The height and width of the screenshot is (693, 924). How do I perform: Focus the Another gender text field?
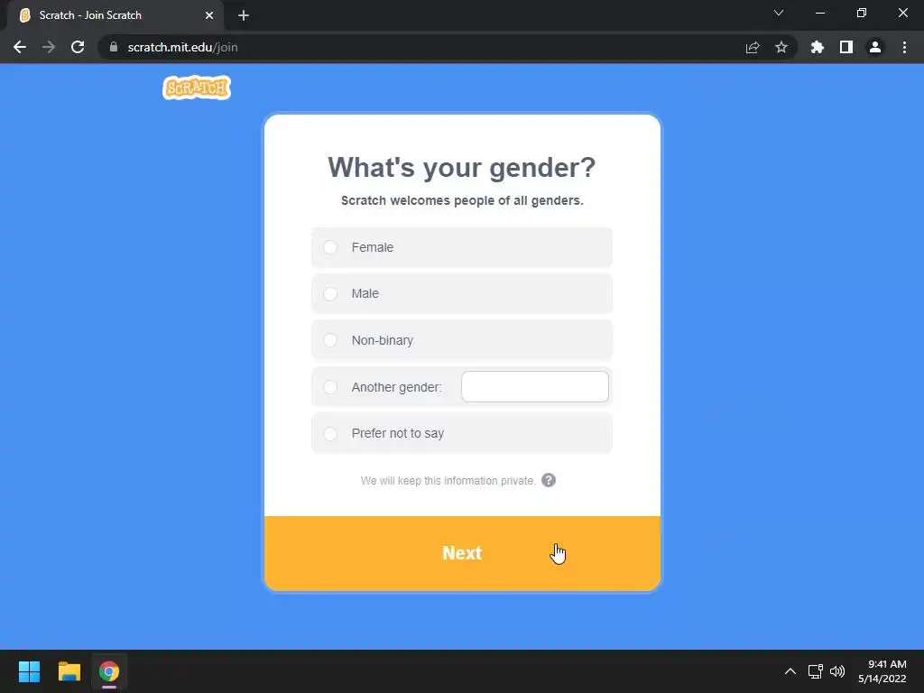(534, 386)
